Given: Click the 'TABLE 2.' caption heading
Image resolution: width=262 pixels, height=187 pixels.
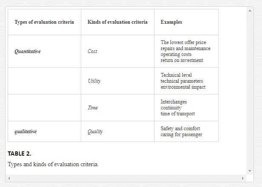Looking at the screenshot, I should click(20, 154).
